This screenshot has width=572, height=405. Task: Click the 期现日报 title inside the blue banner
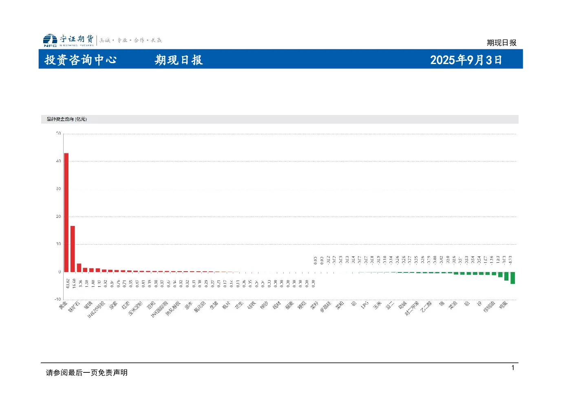click(179, 60)
